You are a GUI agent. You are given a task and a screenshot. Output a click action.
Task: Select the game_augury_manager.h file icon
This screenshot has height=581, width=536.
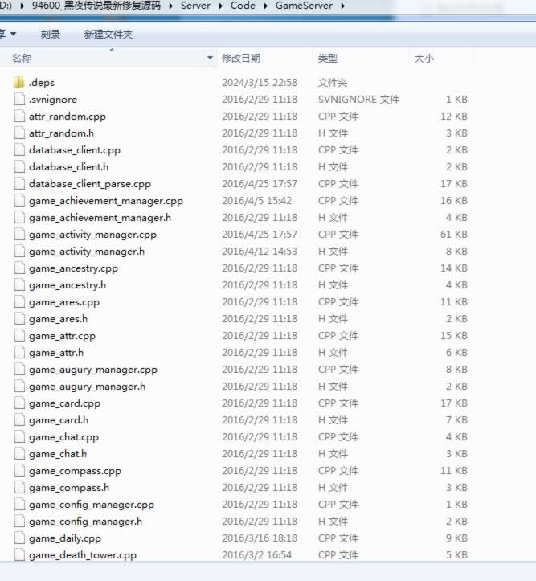[x=19, y=386]
